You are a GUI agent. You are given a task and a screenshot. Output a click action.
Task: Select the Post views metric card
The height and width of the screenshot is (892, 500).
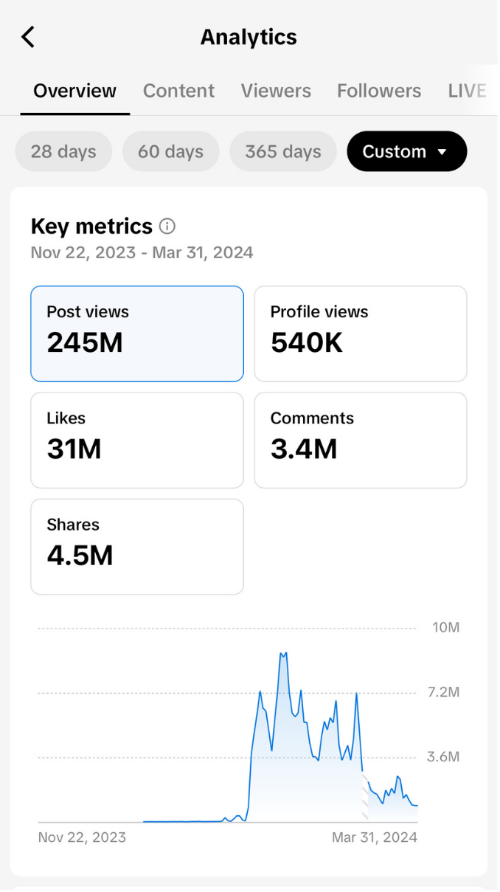coord(137,333)
